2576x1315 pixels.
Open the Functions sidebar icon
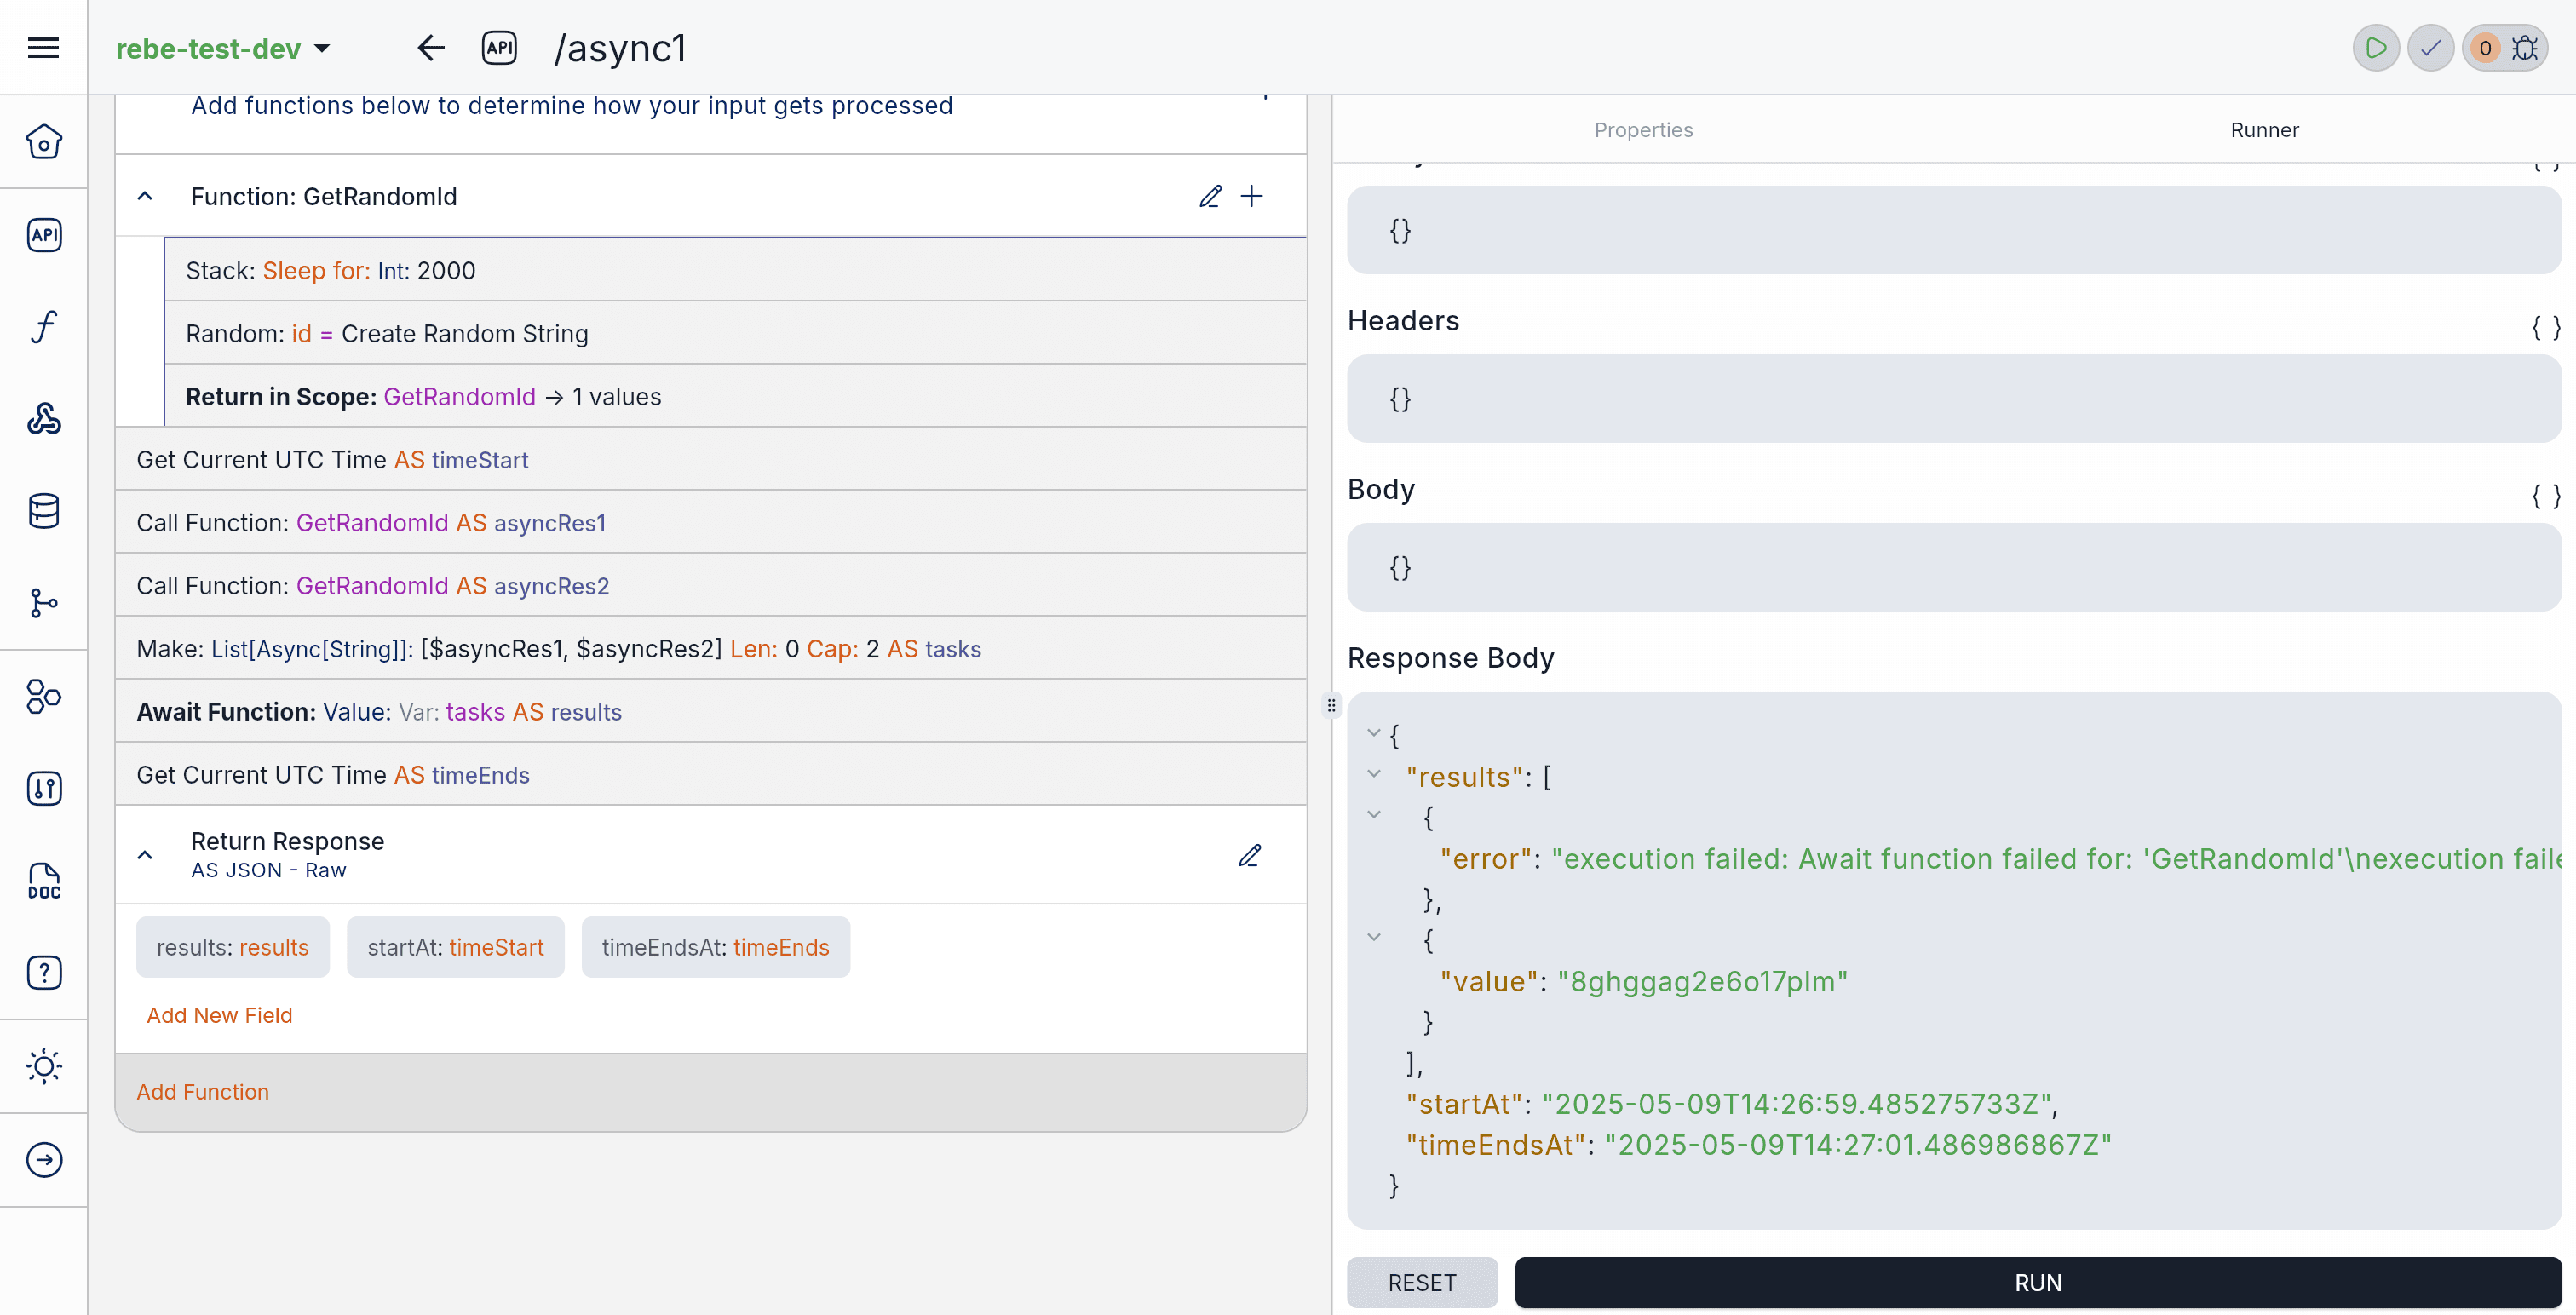[43, 326]
